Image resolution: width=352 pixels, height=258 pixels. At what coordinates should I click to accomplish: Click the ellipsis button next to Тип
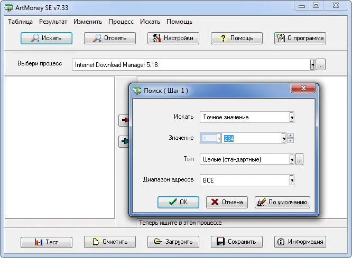[x=299, y=159]
